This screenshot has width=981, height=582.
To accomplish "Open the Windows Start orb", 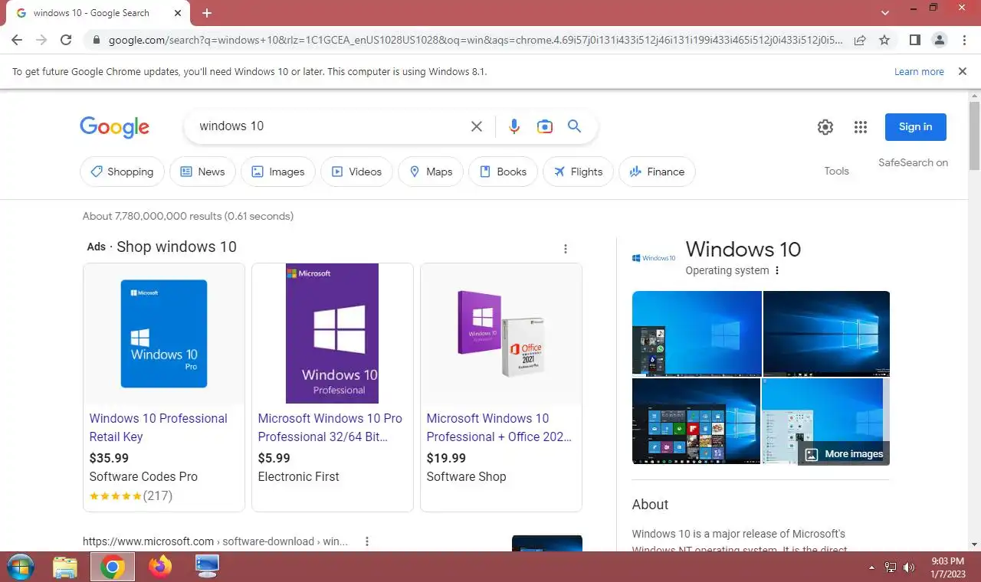I will 20,567.
